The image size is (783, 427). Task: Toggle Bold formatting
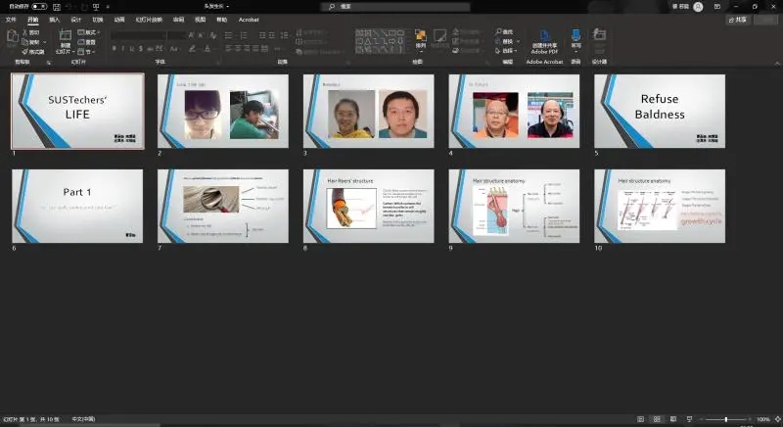point(115,48)
